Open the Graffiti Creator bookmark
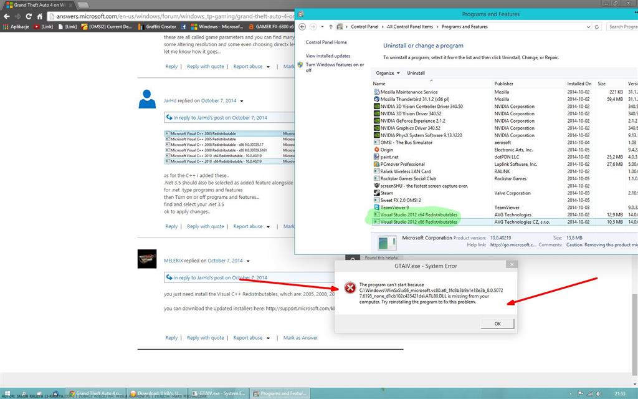638x399 pixels. (157, 26)
